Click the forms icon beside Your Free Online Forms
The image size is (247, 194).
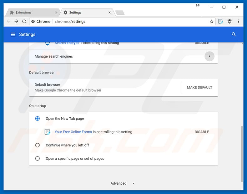point(47,132)
